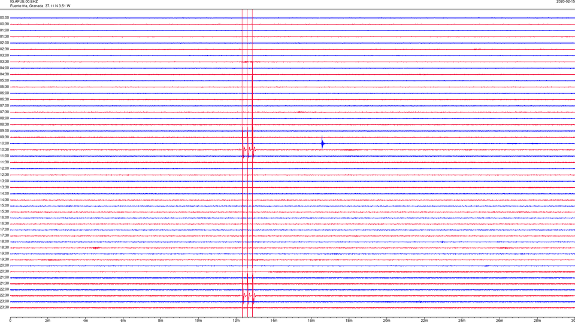Click the red calibration pulses on 10:30 trace
This screenshot has width=575, height=323.
click(249, 150)
